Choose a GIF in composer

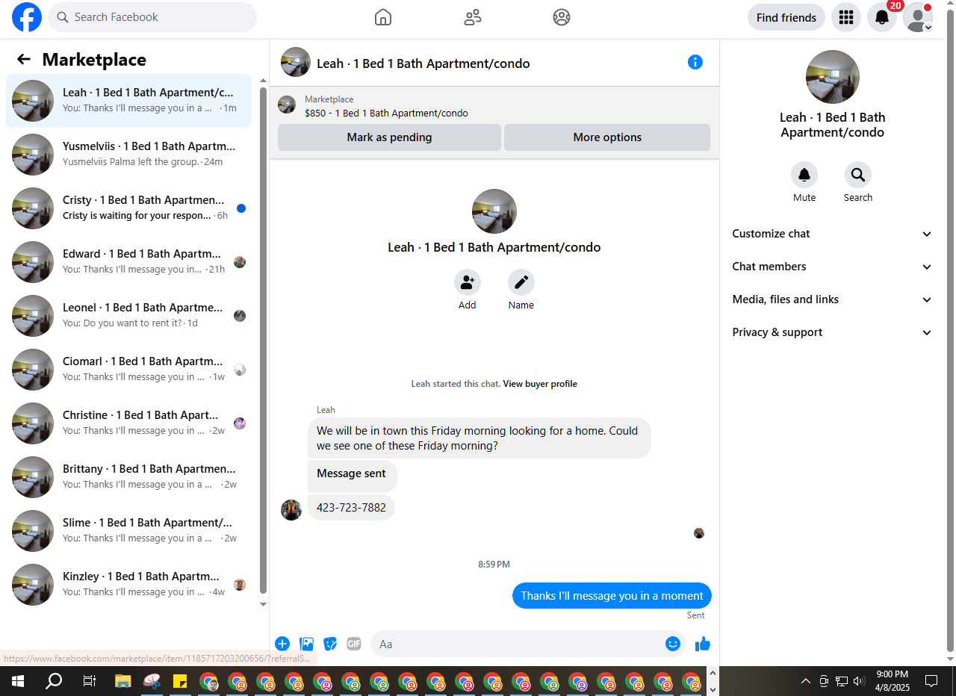pos(354,644)
